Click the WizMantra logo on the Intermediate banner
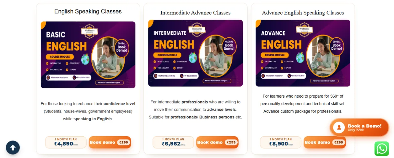Screen dimensions: 394x158 (x=197, y=29)
